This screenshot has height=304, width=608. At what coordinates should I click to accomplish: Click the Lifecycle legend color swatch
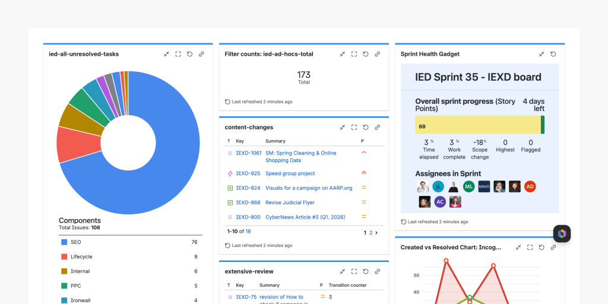64,256
